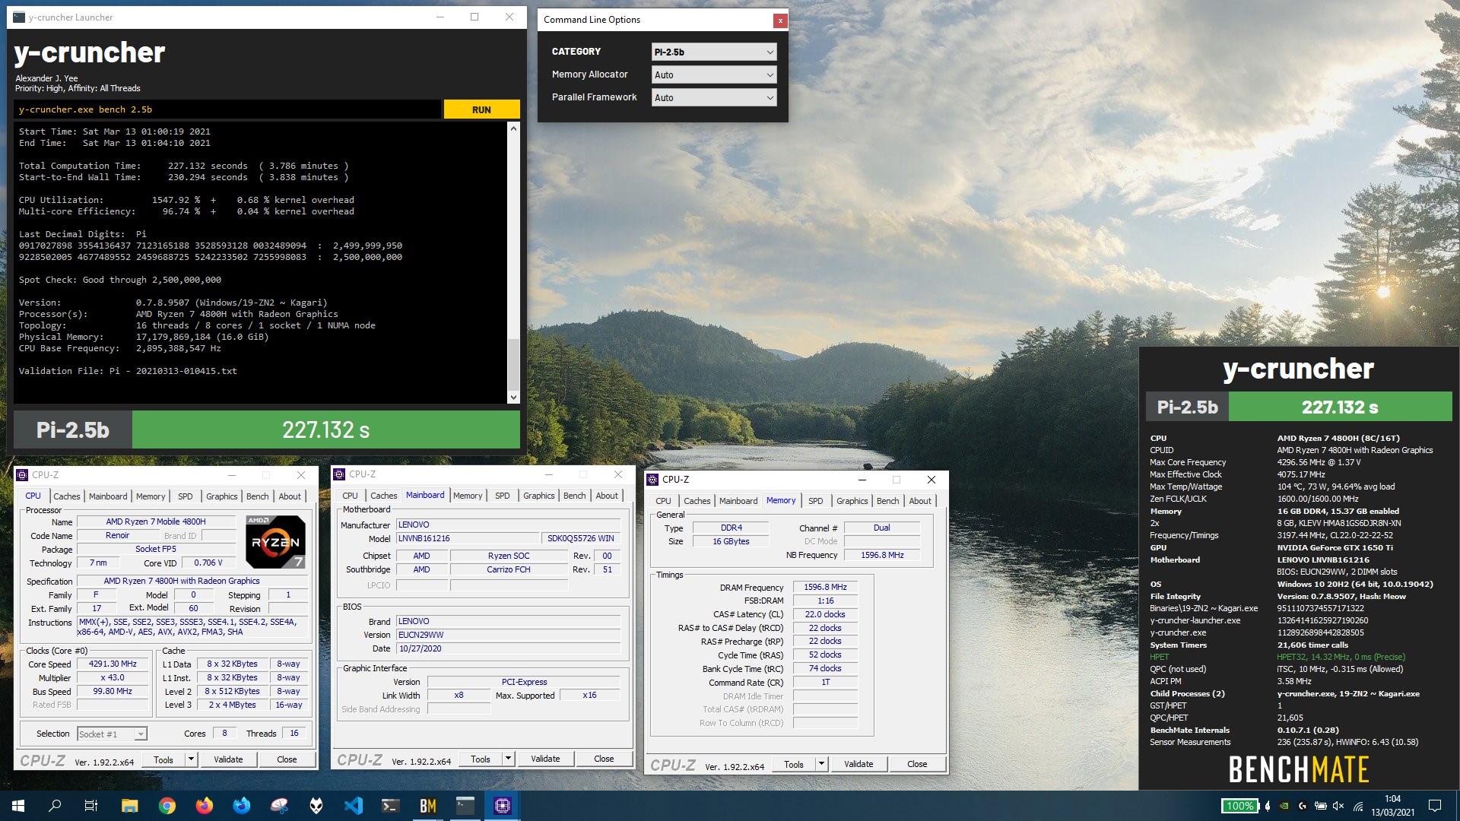Open the notification action center

point(1435,806)
